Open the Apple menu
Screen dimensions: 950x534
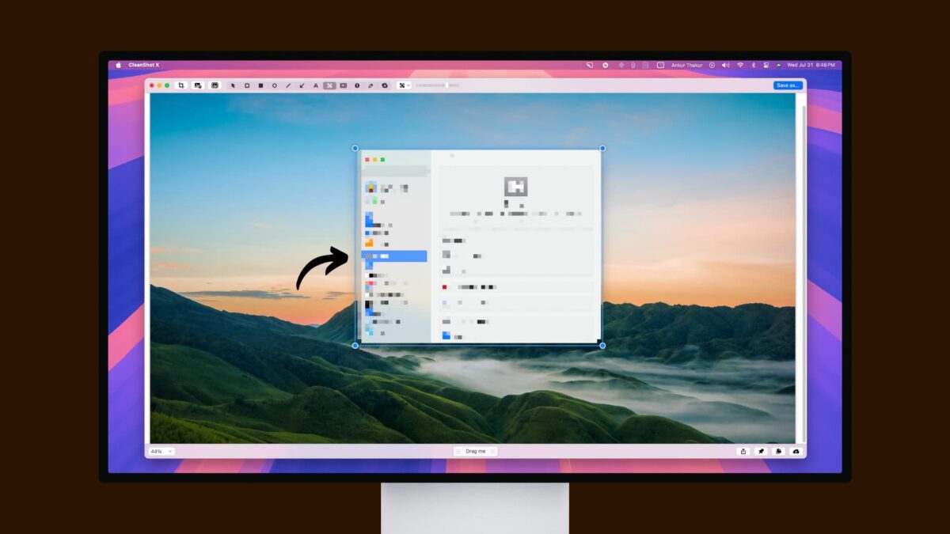click(x=118, y=65)
